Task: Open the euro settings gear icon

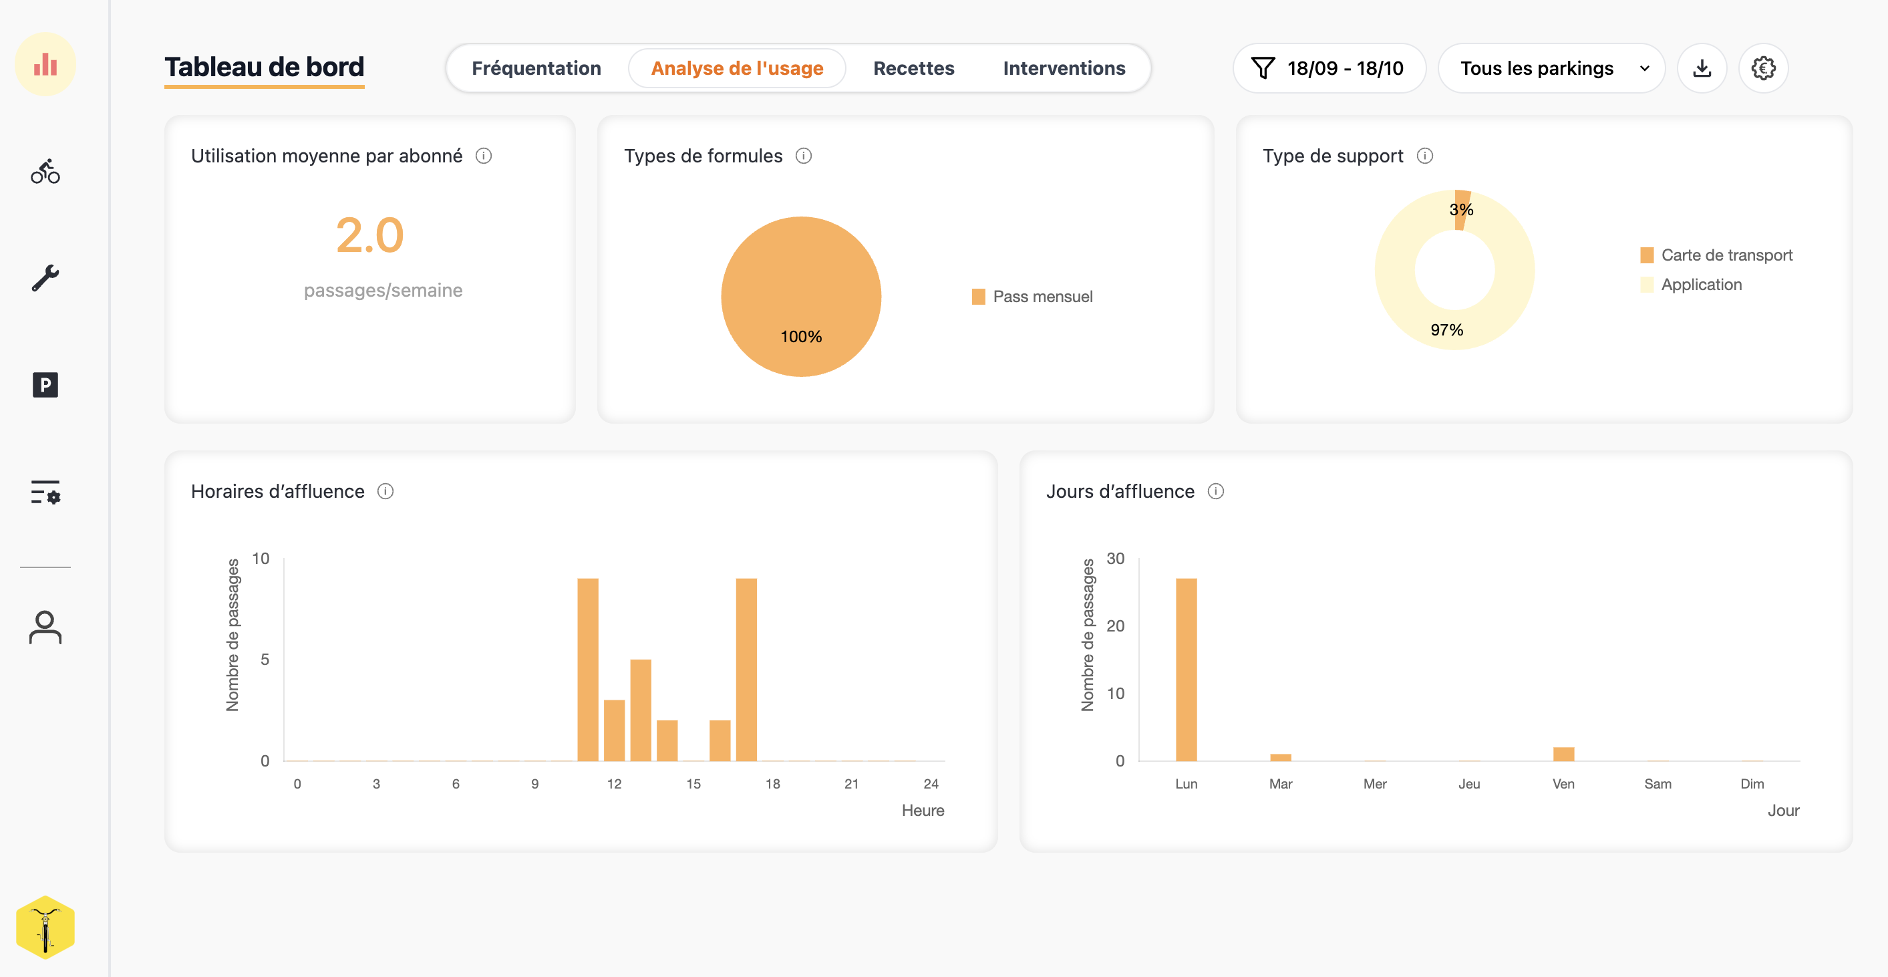Action: [x=1762, y=68]
